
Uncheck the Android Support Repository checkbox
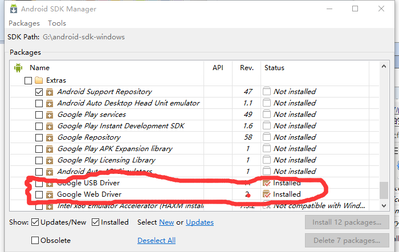[39, 92]
